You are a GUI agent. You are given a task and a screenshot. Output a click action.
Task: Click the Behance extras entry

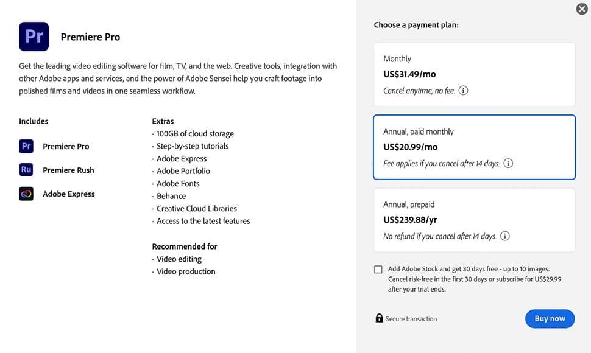tap(171, 196)
